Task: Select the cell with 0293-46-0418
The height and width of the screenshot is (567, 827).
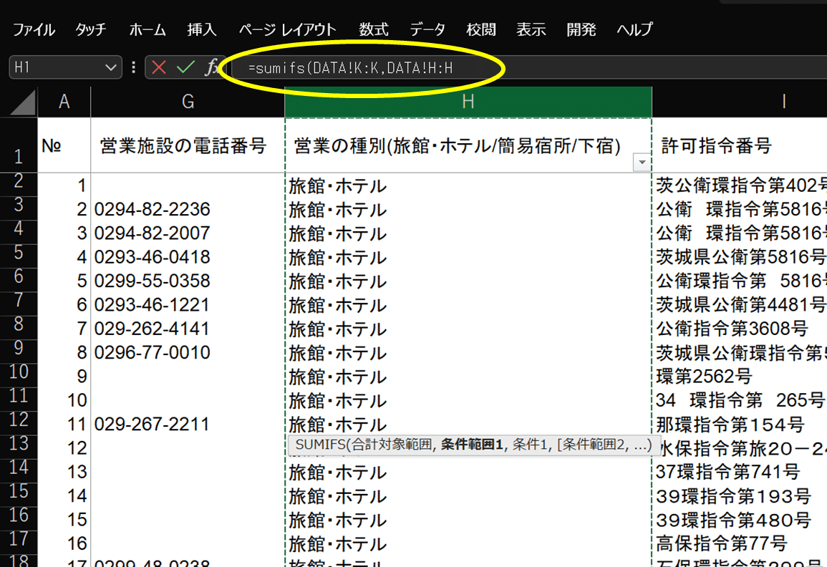Action: coord(188,257)
